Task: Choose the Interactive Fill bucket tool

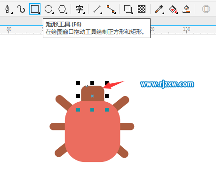Action: tap(173, 9)
